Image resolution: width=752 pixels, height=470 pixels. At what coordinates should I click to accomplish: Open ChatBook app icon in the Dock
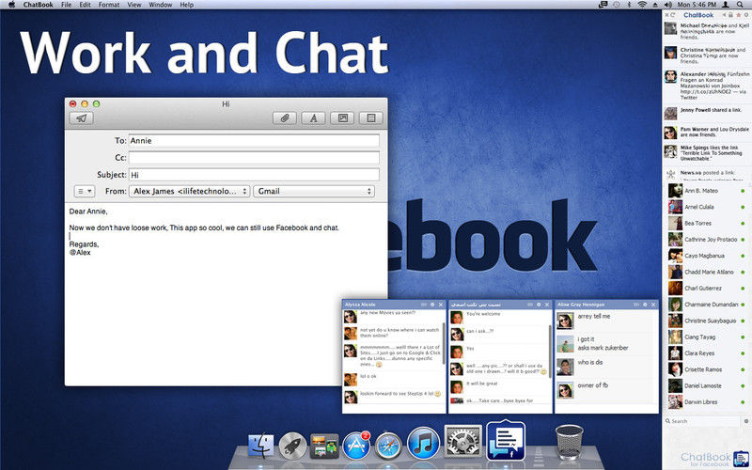coord(506,441)
